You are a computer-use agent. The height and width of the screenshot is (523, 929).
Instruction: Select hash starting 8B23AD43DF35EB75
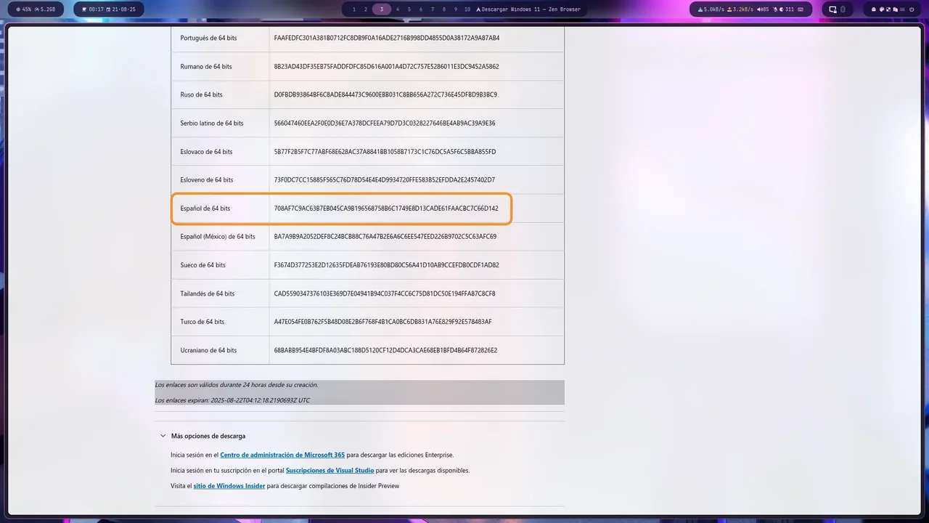[x=386, y=66]
